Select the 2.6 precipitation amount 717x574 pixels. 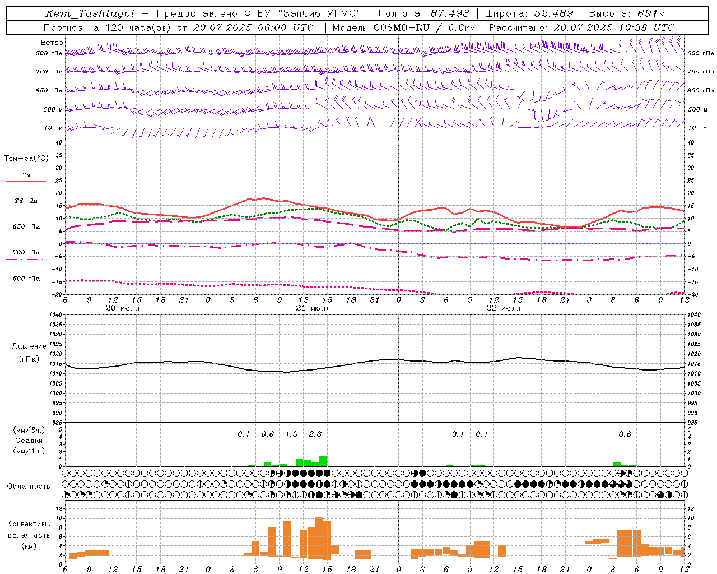[x=315, y=434]
